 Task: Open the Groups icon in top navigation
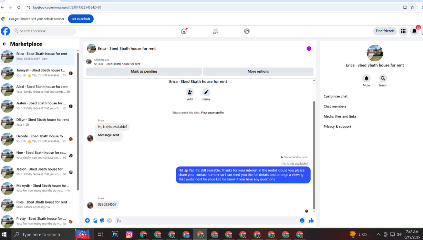(247, 31)
